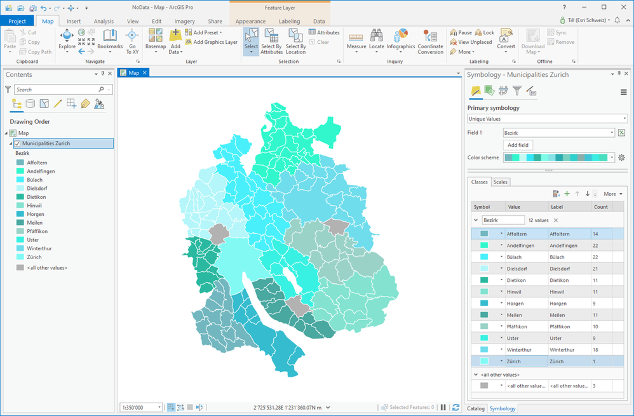
Task: Open the Vary symbology by attribute tab
Action: pos(490,91)
